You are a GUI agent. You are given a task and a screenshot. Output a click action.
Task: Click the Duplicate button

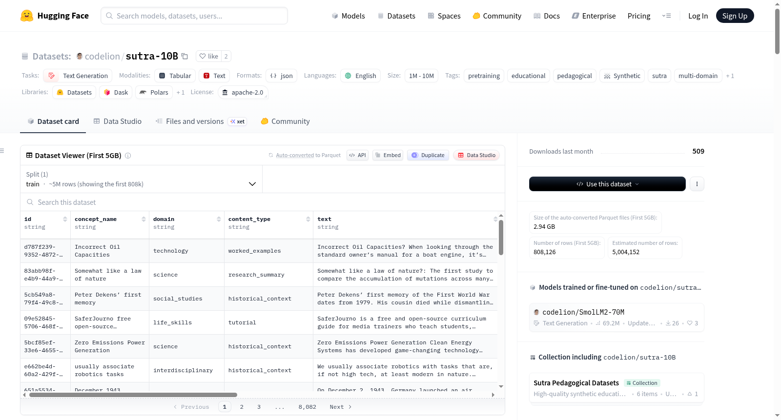(428, 155)
